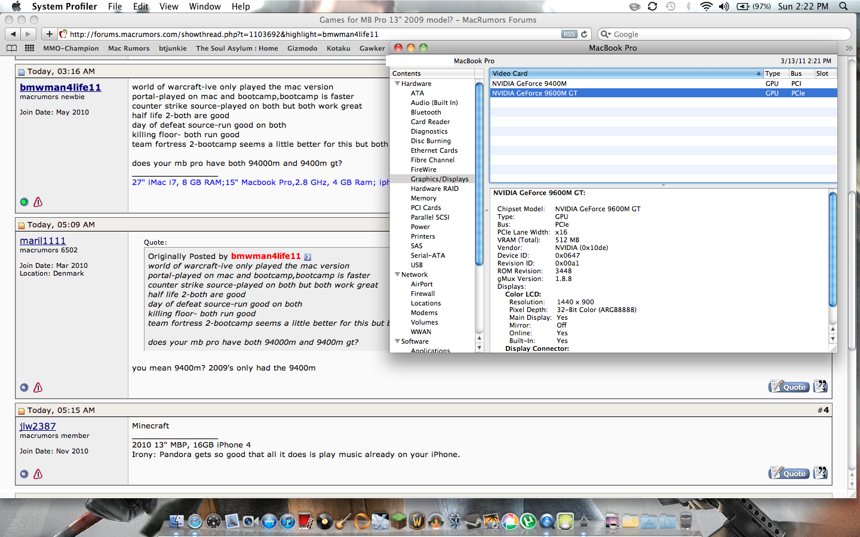This screenshot has width=860, height=537.
Task: Open the File menu
Action: [115, 6]
